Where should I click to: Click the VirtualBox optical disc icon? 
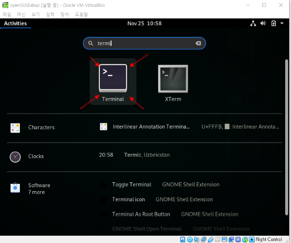[x=190, y=240]
